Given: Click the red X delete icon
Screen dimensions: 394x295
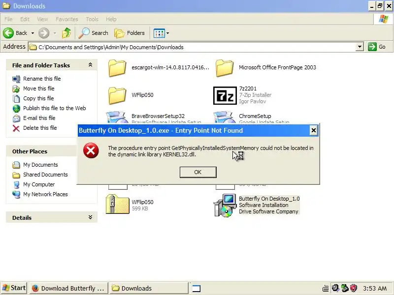Looking at the screenshot, I should coord(16,128).
